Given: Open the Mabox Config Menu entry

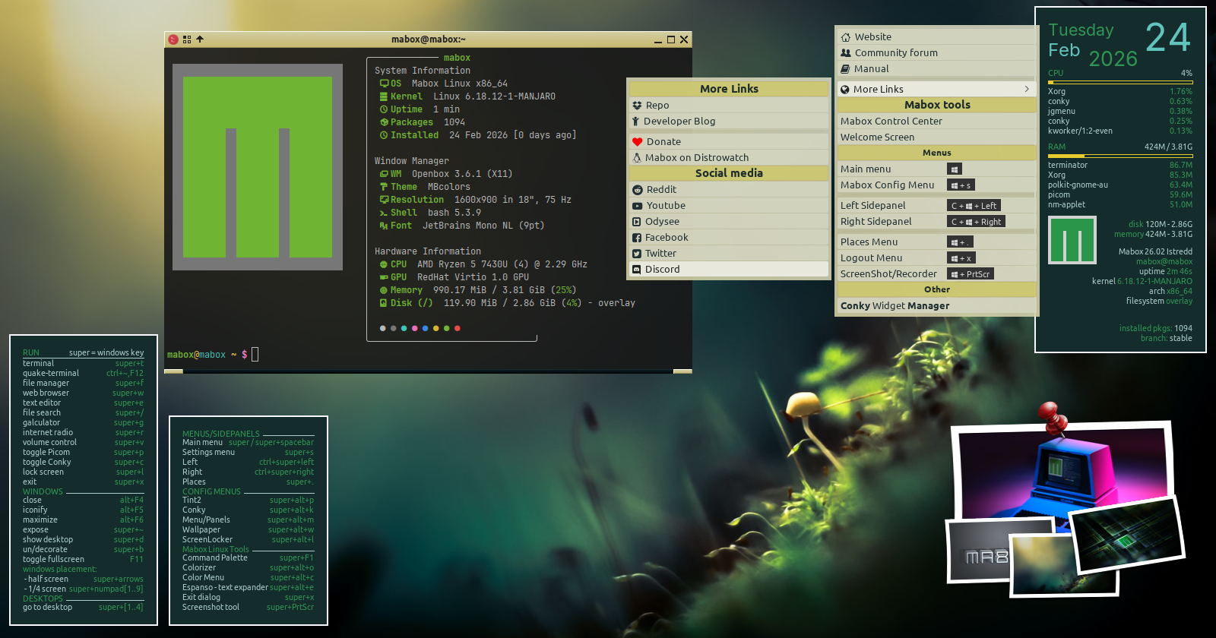Looking at the screenshot, I should (887, 185).
